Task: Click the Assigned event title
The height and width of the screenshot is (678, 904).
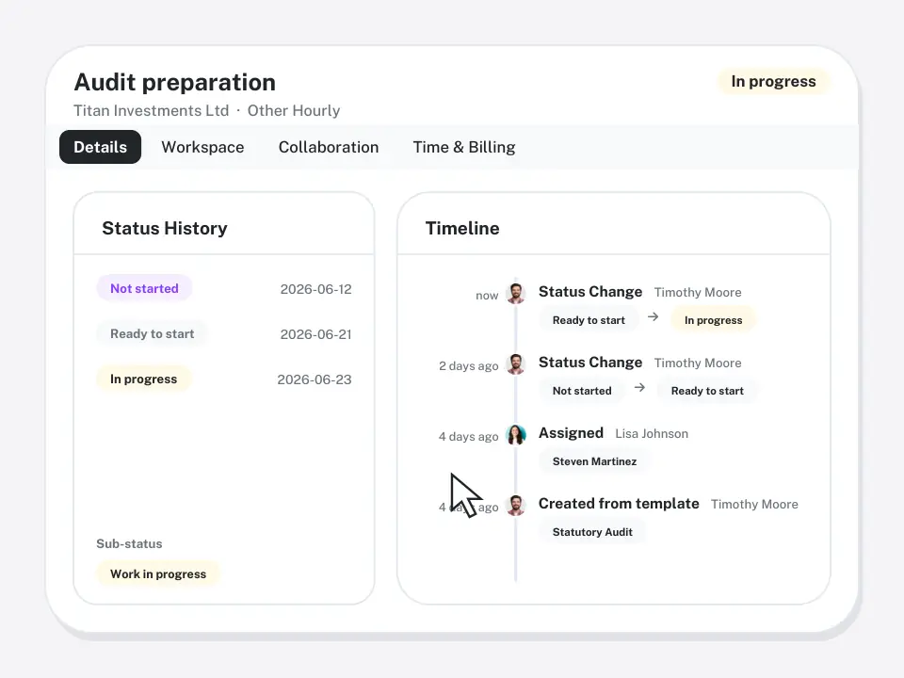Action: 571,432
